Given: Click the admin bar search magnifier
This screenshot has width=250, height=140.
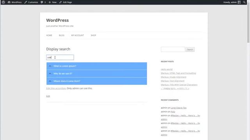Looking at the screenshot, I should tap(244, 2).
